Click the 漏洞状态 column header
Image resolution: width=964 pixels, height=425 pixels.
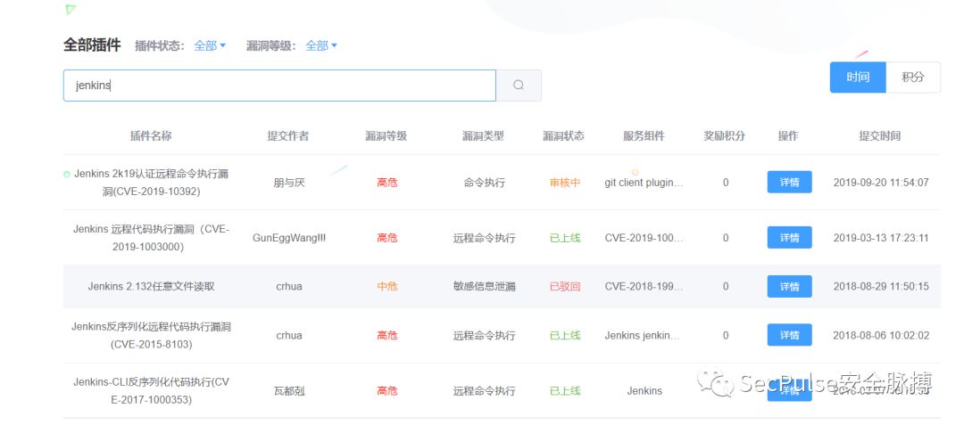pos(564,136)
